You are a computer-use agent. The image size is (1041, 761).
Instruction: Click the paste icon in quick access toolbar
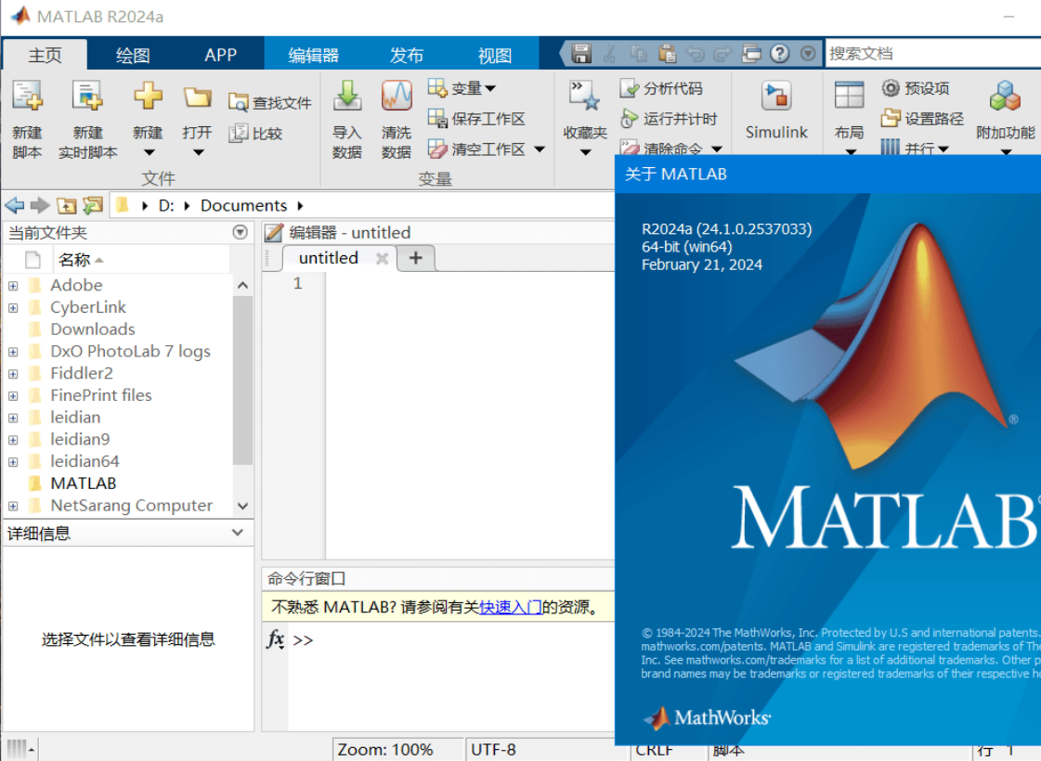point(667,54)
